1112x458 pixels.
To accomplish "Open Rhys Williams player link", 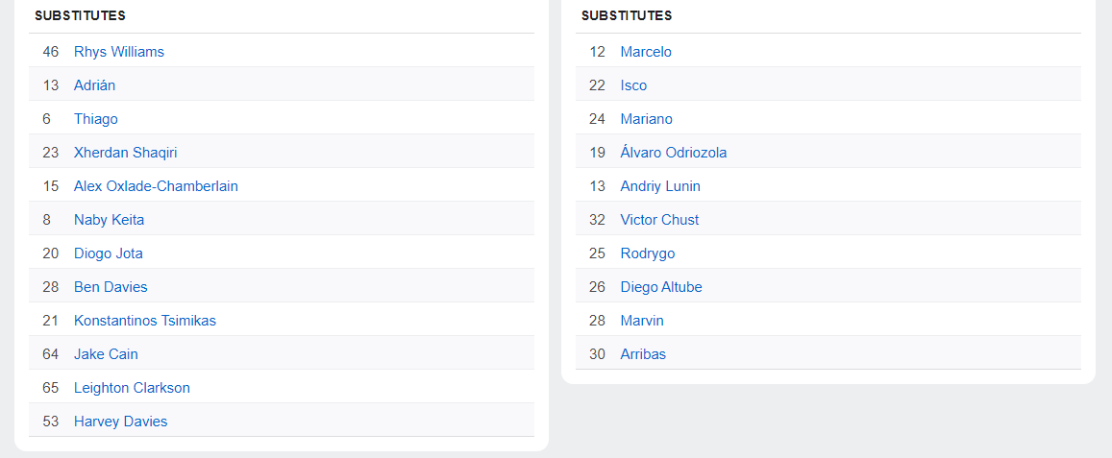I will [119, 52].
